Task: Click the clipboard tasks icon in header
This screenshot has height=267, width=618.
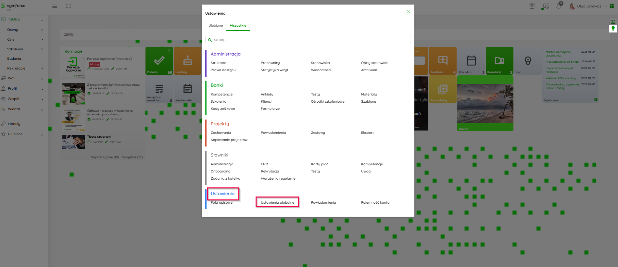Action: pyautogui.click(x=532, y=6)
